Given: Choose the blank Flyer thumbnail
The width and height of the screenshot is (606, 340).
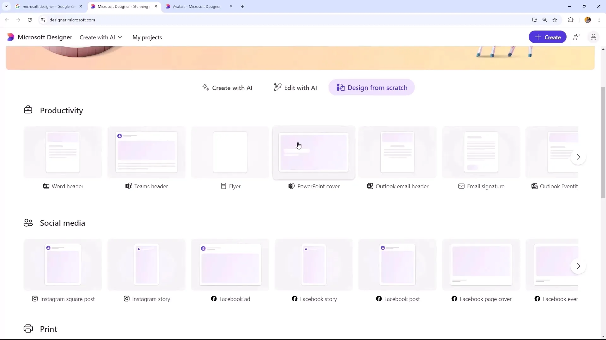Looking at the screenshot, I should (x=230, y=152).
